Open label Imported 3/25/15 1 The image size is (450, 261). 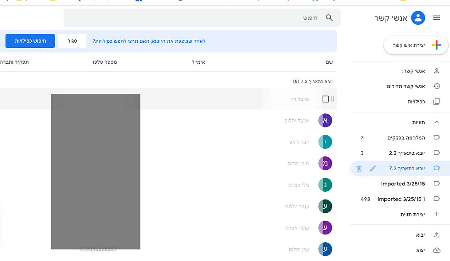(400, 199)
